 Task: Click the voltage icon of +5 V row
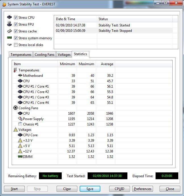click(20, 146)
